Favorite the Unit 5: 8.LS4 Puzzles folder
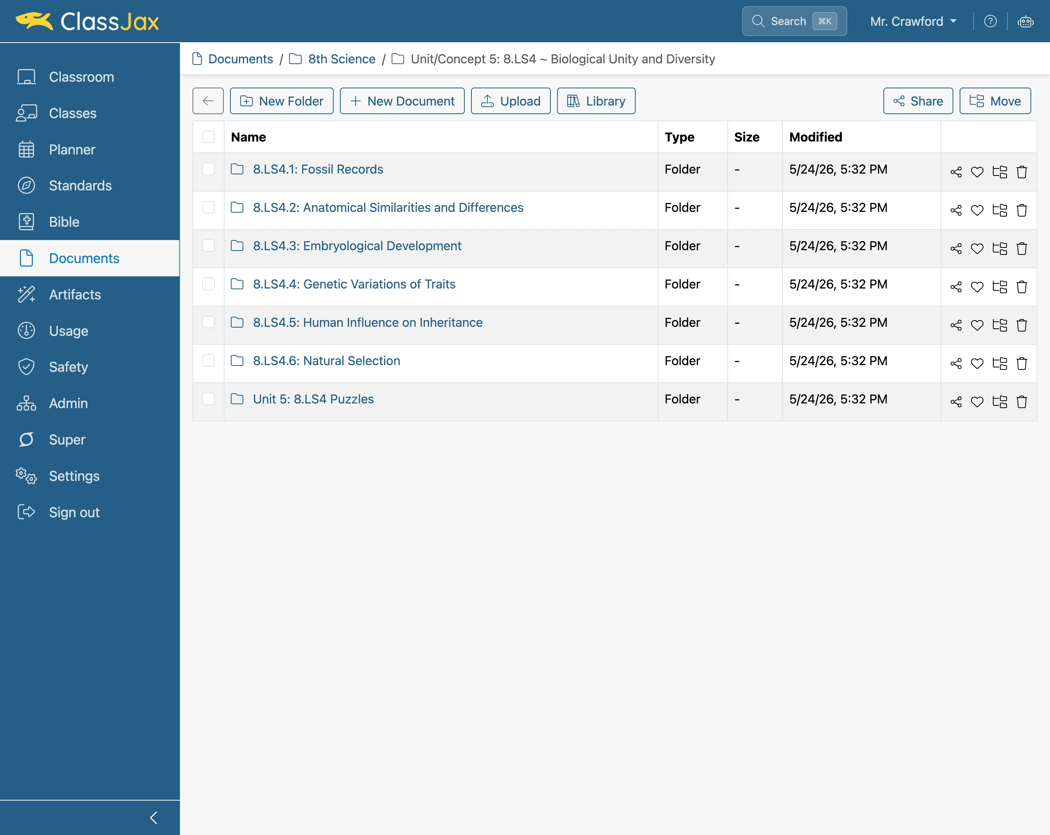 point(978,402)
